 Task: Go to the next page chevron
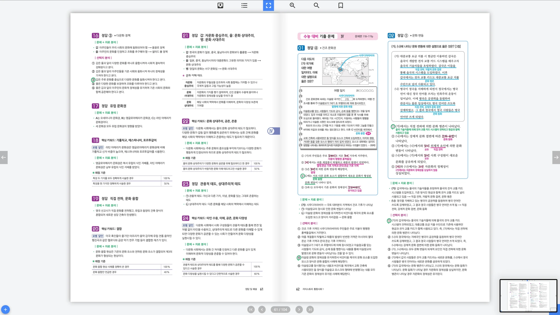click(299, 309)
